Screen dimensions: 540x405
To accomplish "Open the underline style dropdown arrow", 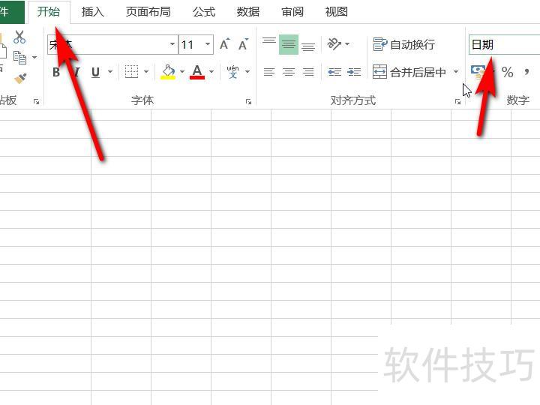I will pos(110,72).
